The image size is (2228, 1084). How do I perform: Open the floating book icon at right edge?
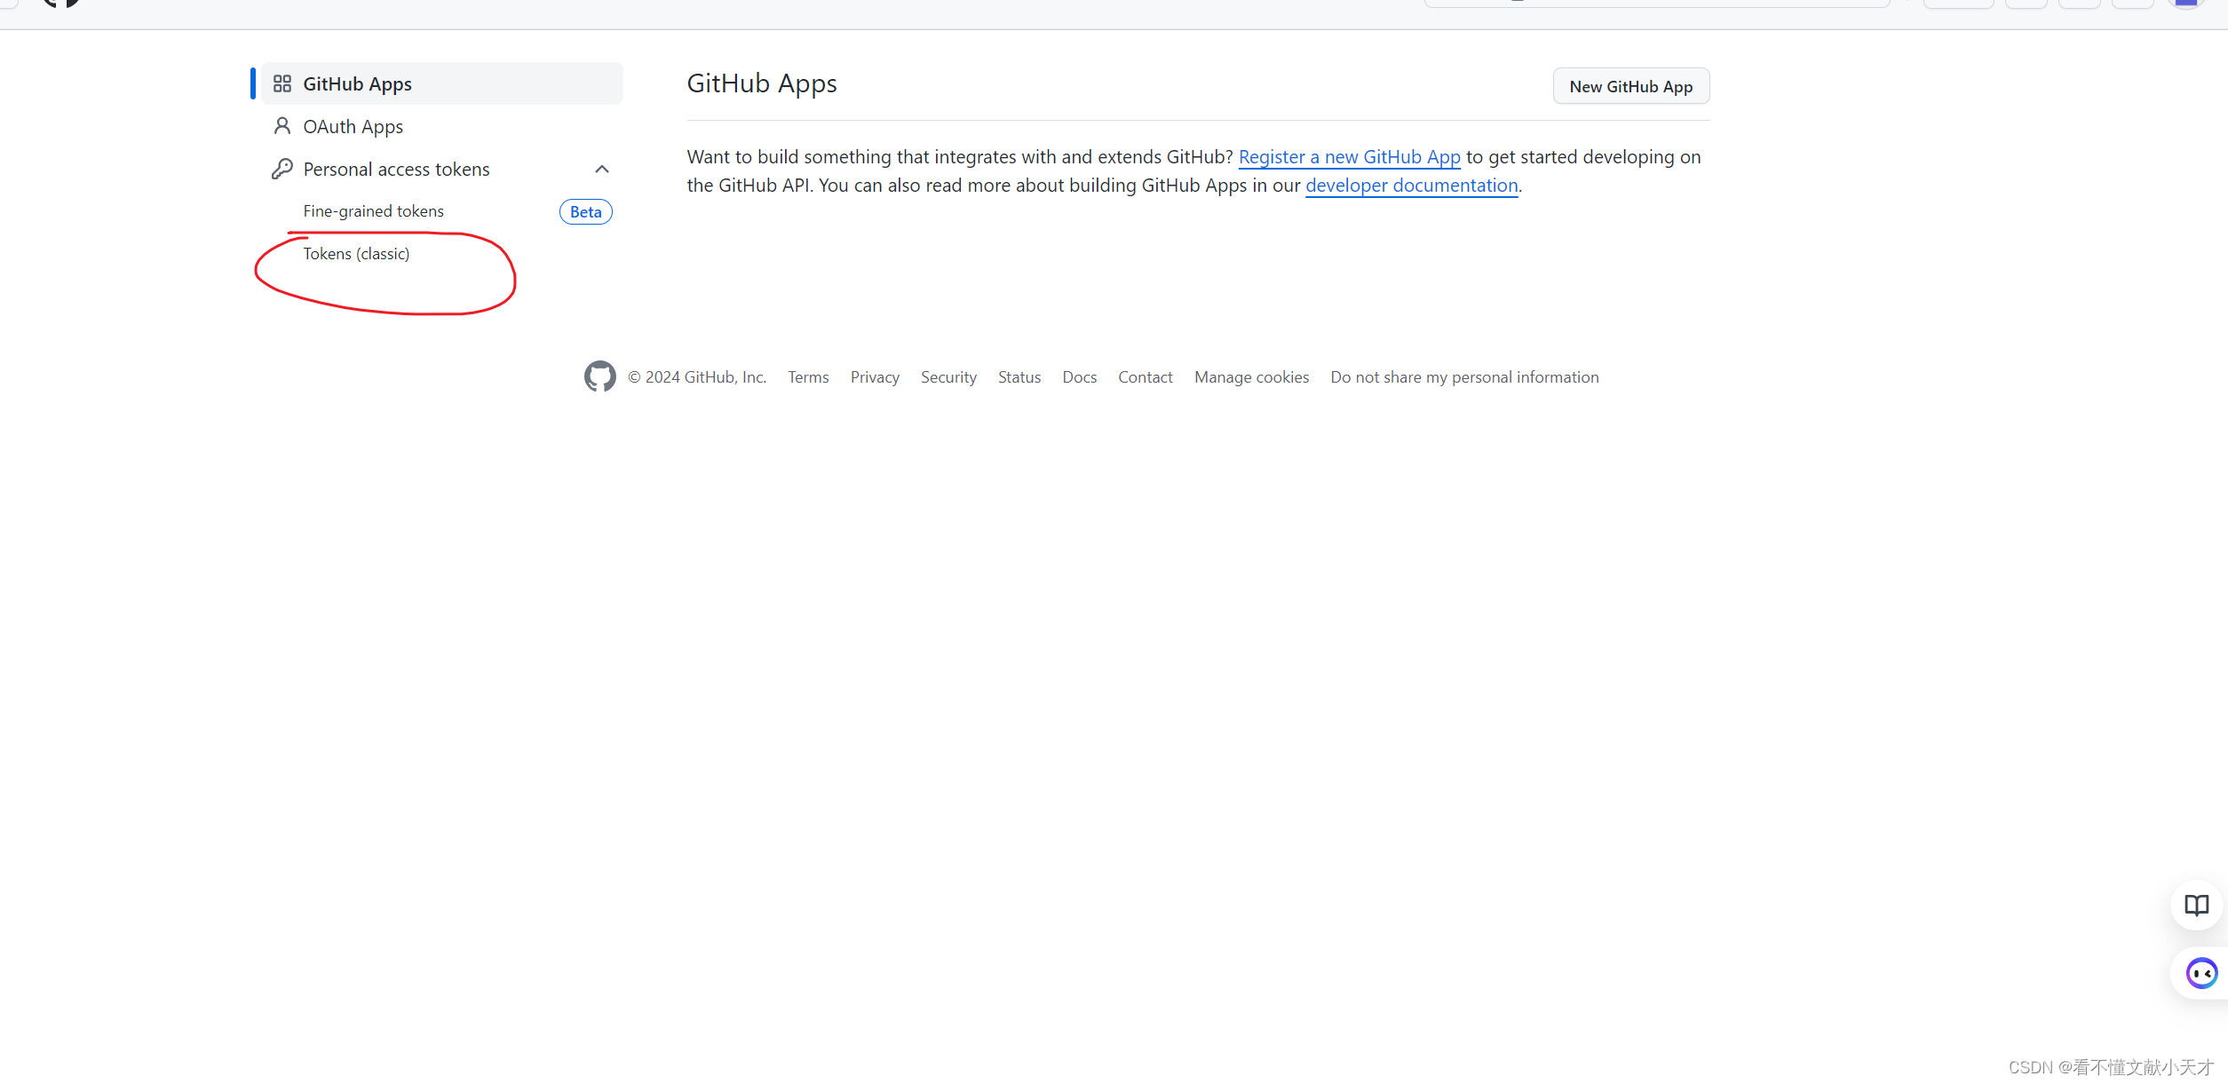tap(2196, 905)
